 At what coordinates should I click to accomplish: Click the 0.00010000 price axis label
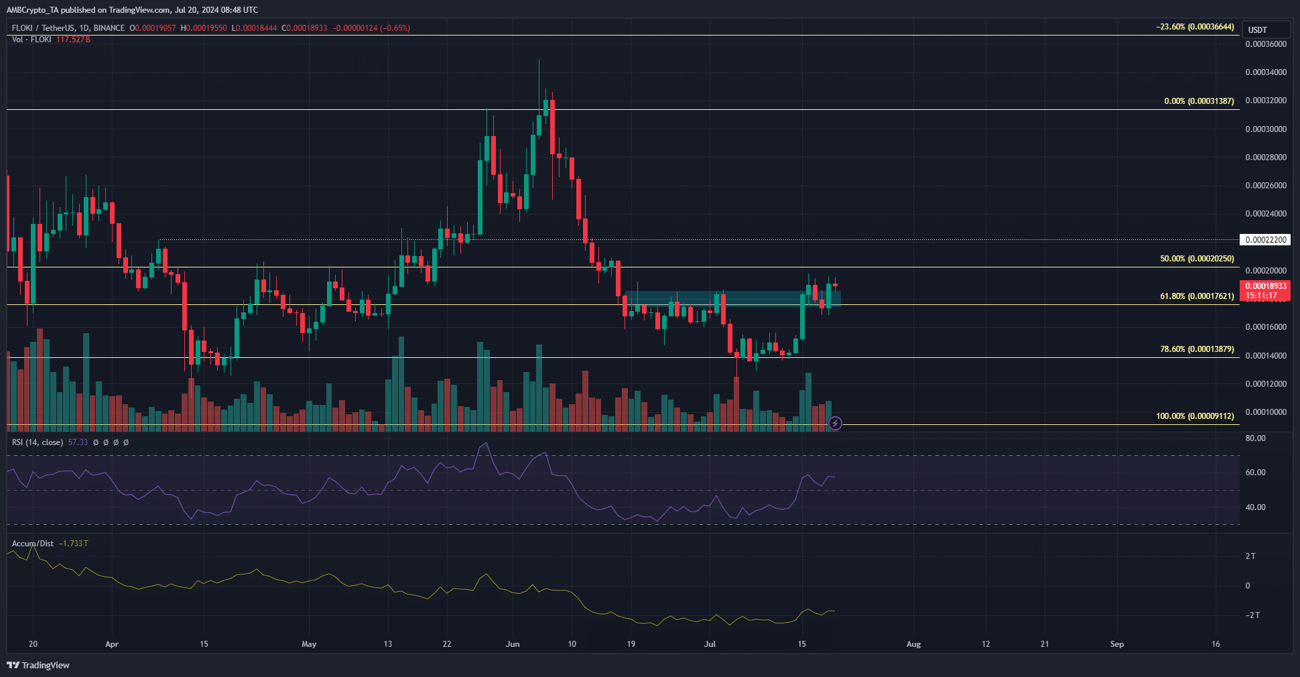[x=1266, y=412]
